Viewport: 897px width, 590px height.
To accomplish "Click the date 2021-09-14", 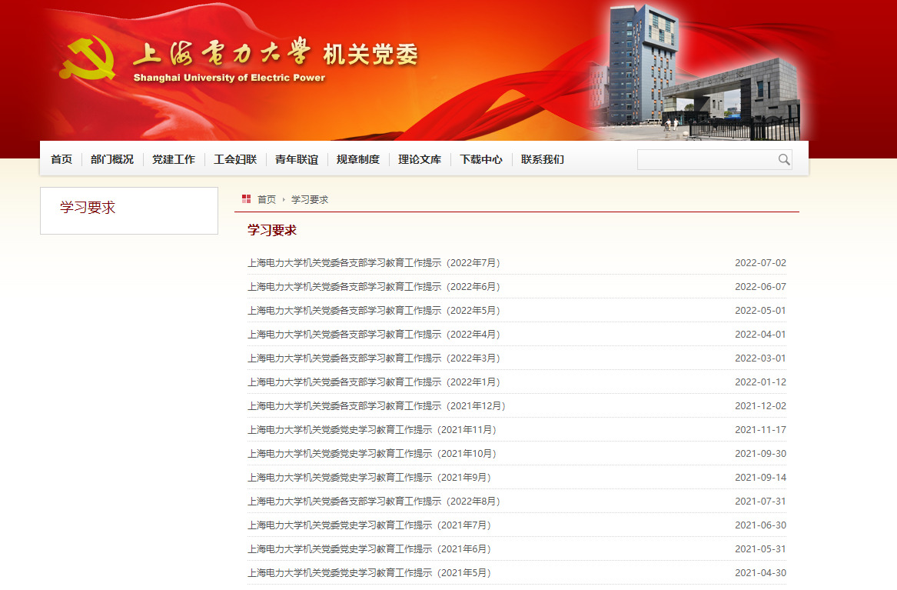I will 760,477.
